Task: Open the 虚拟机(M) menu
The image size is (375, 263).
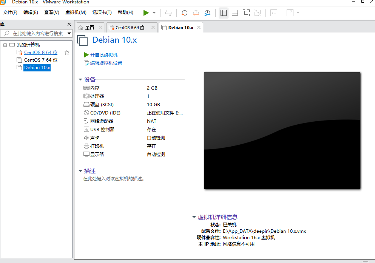Action: pyautogui.click(x=76, y=12)
